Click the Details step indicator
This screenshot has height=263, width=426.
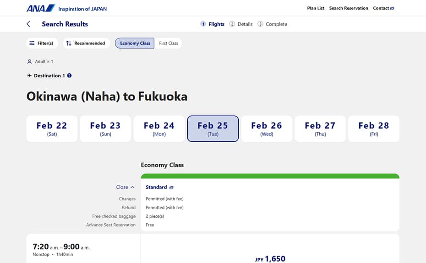click(241, 24)
